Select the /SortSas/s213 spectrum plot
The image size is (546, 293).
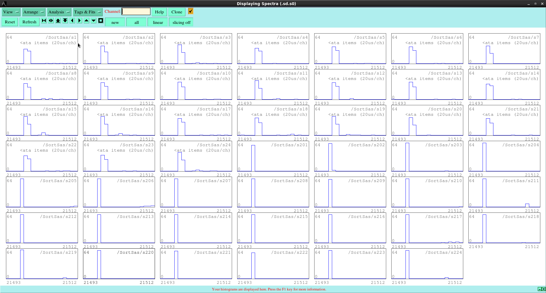(119, 228)
